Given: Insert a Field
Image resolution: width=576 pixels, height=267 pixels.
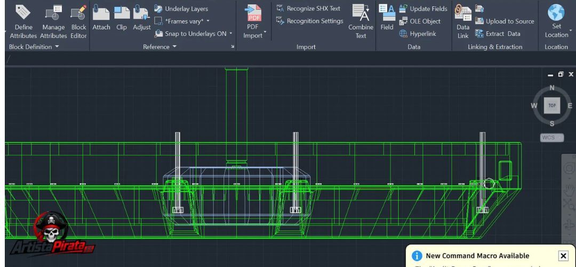Looking at the screenshot, I should 387,18.
